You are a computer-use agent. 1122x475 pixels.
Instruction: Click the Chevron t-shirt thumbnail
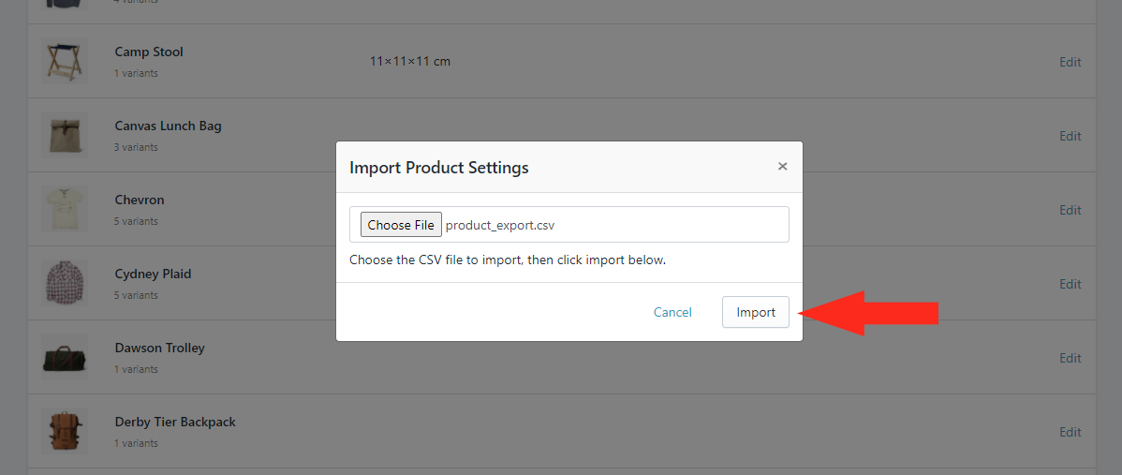[x=65, y=209]
